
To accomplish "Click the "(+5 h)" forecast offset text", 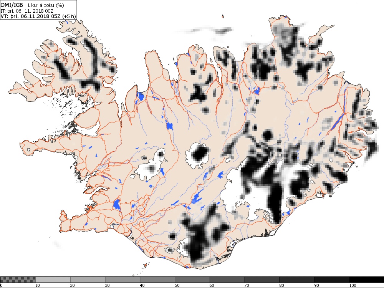I will click(x=69, y=16).
